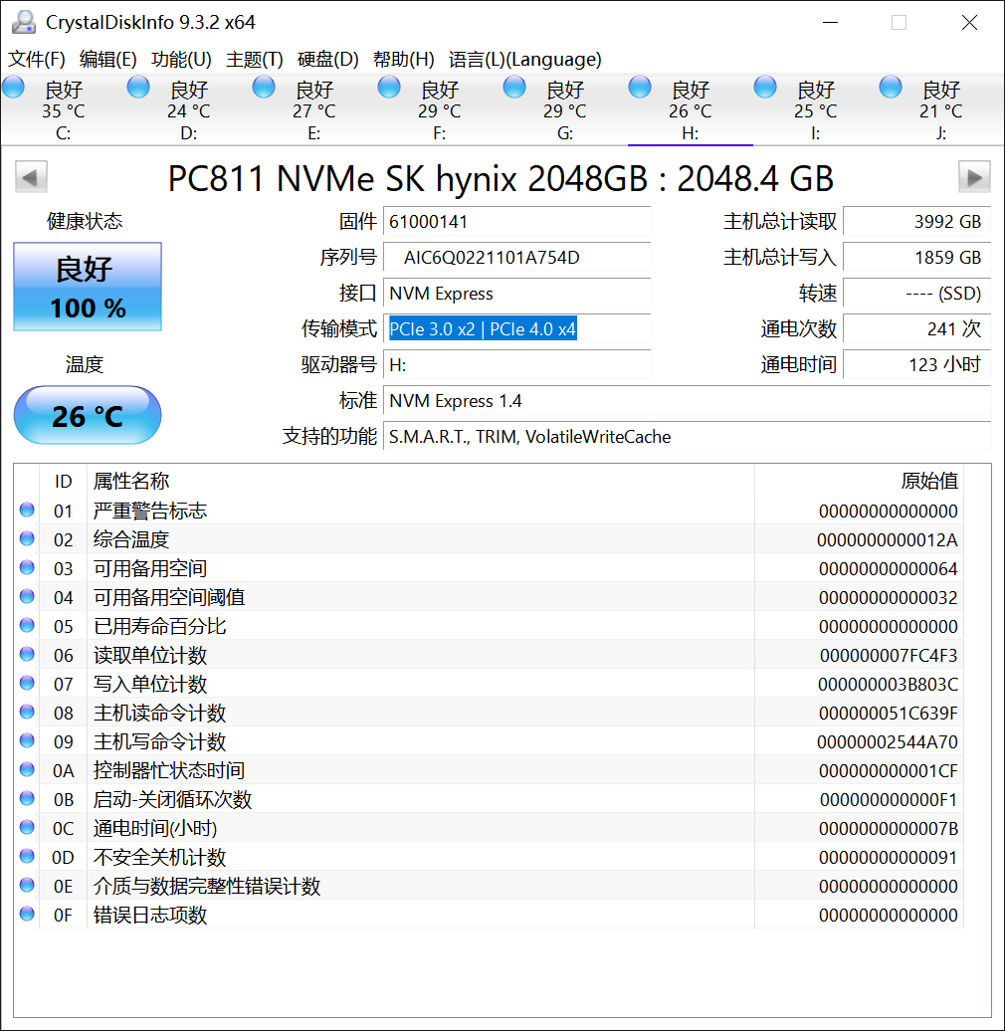1005x1031 pixels.
Task: Click drive C: health status circle
Action: point(14,87)
